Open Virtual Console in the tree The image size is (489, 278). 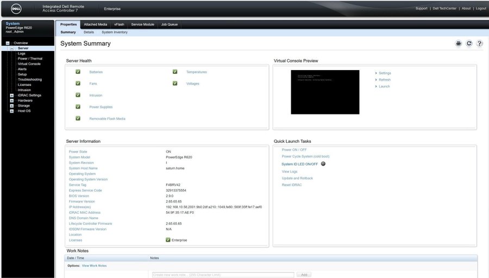coord(29,64)
